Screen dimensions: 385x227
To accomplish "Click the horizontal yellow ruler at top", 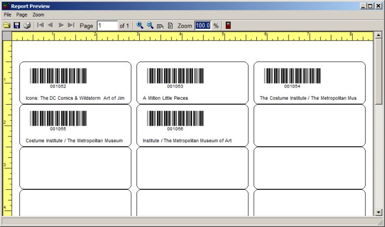I will point(192,37).
